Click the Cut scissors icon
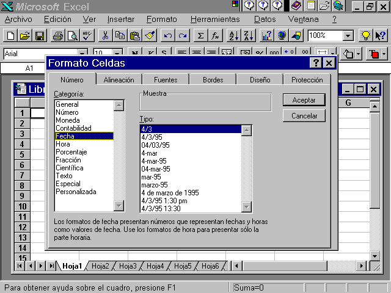 106,35
